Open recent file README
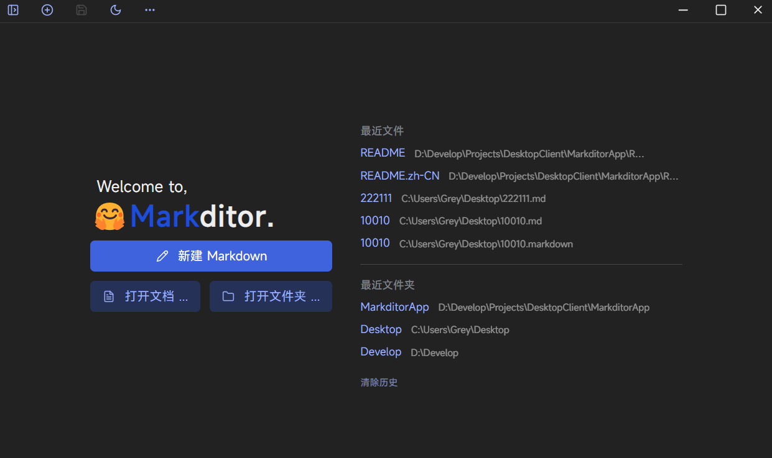This screenshot has height=458, width=772. point(383,153)
